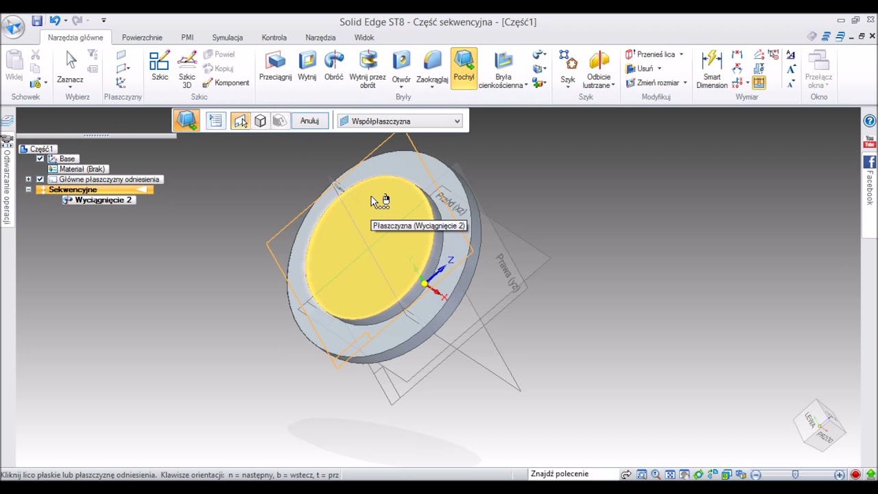Switch to the Narzędzia tab
Screen dimensions: 878x494
pos(320,38)
